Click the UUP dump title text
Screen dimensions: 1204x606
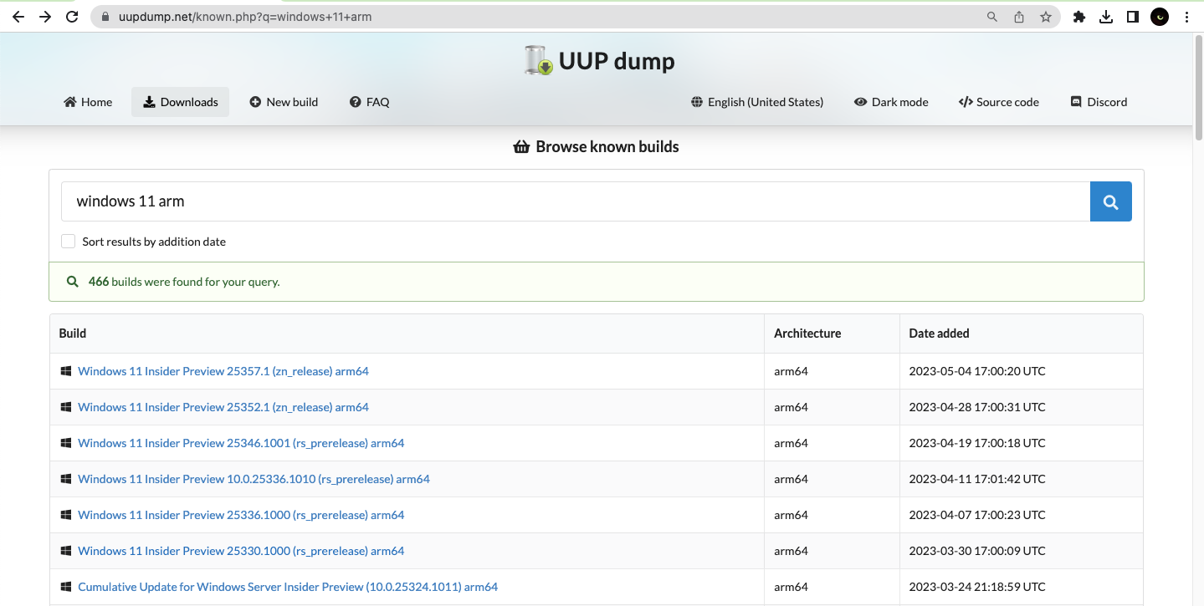[x=617, y=61]
